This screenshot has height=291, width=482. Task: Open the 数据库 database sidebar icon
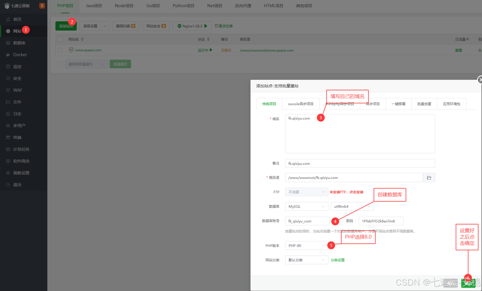pos(8,43)
